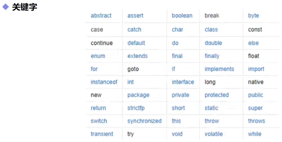282x142 pixels.
Task: Open the transient keyword link
Action: (x=102, y=134)
